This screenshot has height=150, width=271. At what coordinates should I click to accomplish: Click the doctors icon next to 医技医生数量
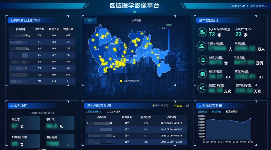click(202, 46)
